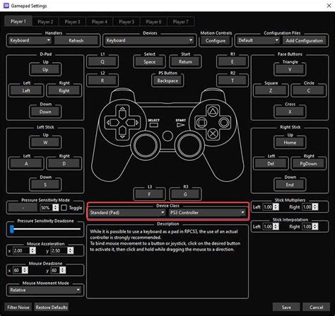
Task: Open the Mouse Movement Mode Relative dropdown
Action: 45,290
